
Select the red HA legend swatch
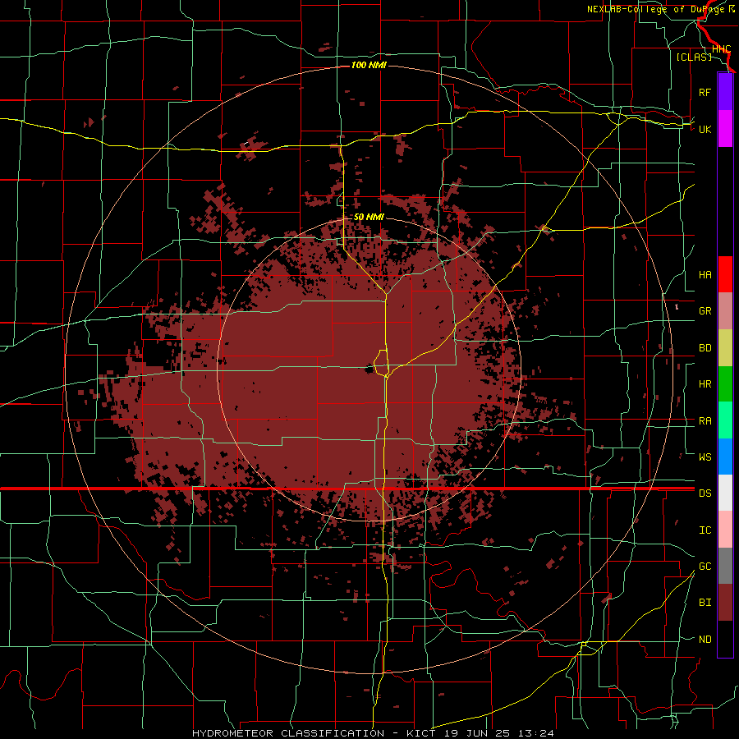point(725,274)
